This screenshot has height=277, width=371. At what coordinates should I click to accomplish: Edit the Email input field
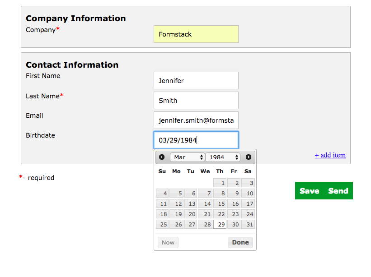[x=196, y=120]
